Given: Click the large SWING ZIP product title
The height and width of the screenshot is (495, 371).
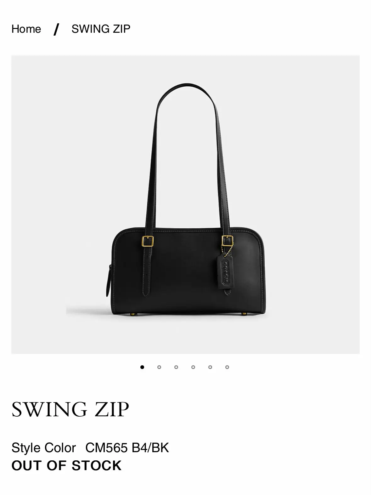Looking at the screenshot, I should point(70,409).
